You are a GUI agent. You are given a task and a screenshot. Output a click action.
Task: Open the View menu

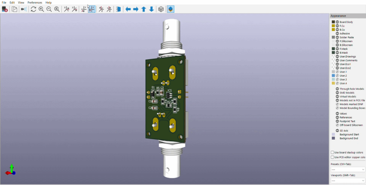[21, 3]
